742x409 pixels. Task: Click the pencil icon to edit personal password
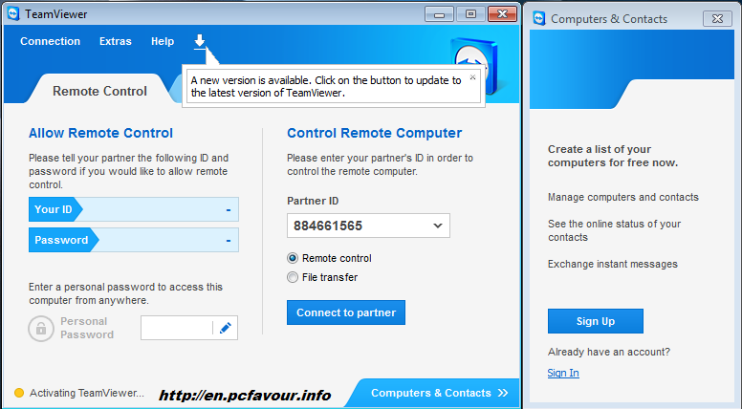click(x=226, y=328)
